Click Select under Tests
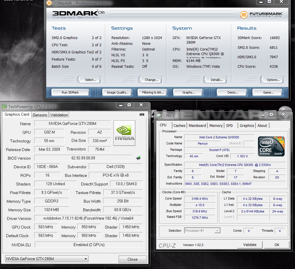Screen dimensions: 295x269 click(x=90, y=80)
